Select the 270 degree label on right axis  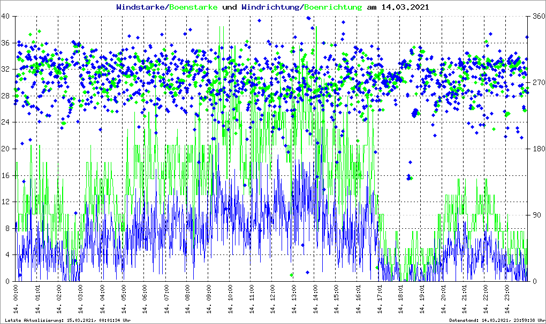(537, 82)
